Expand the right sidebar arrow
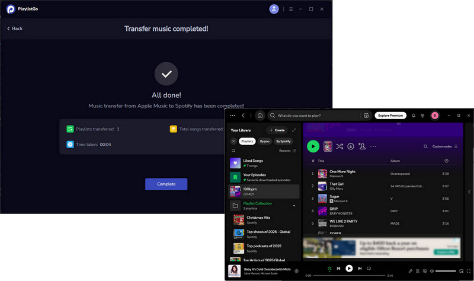 (469, 191)
